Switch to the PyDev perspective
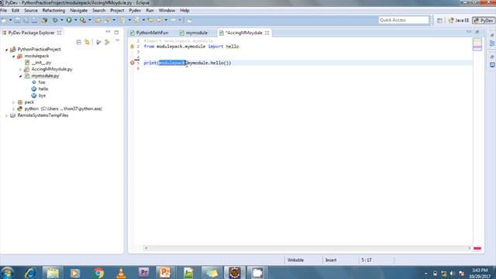The width and height of the screenshot is (496, 279). (x=484, y=20)
